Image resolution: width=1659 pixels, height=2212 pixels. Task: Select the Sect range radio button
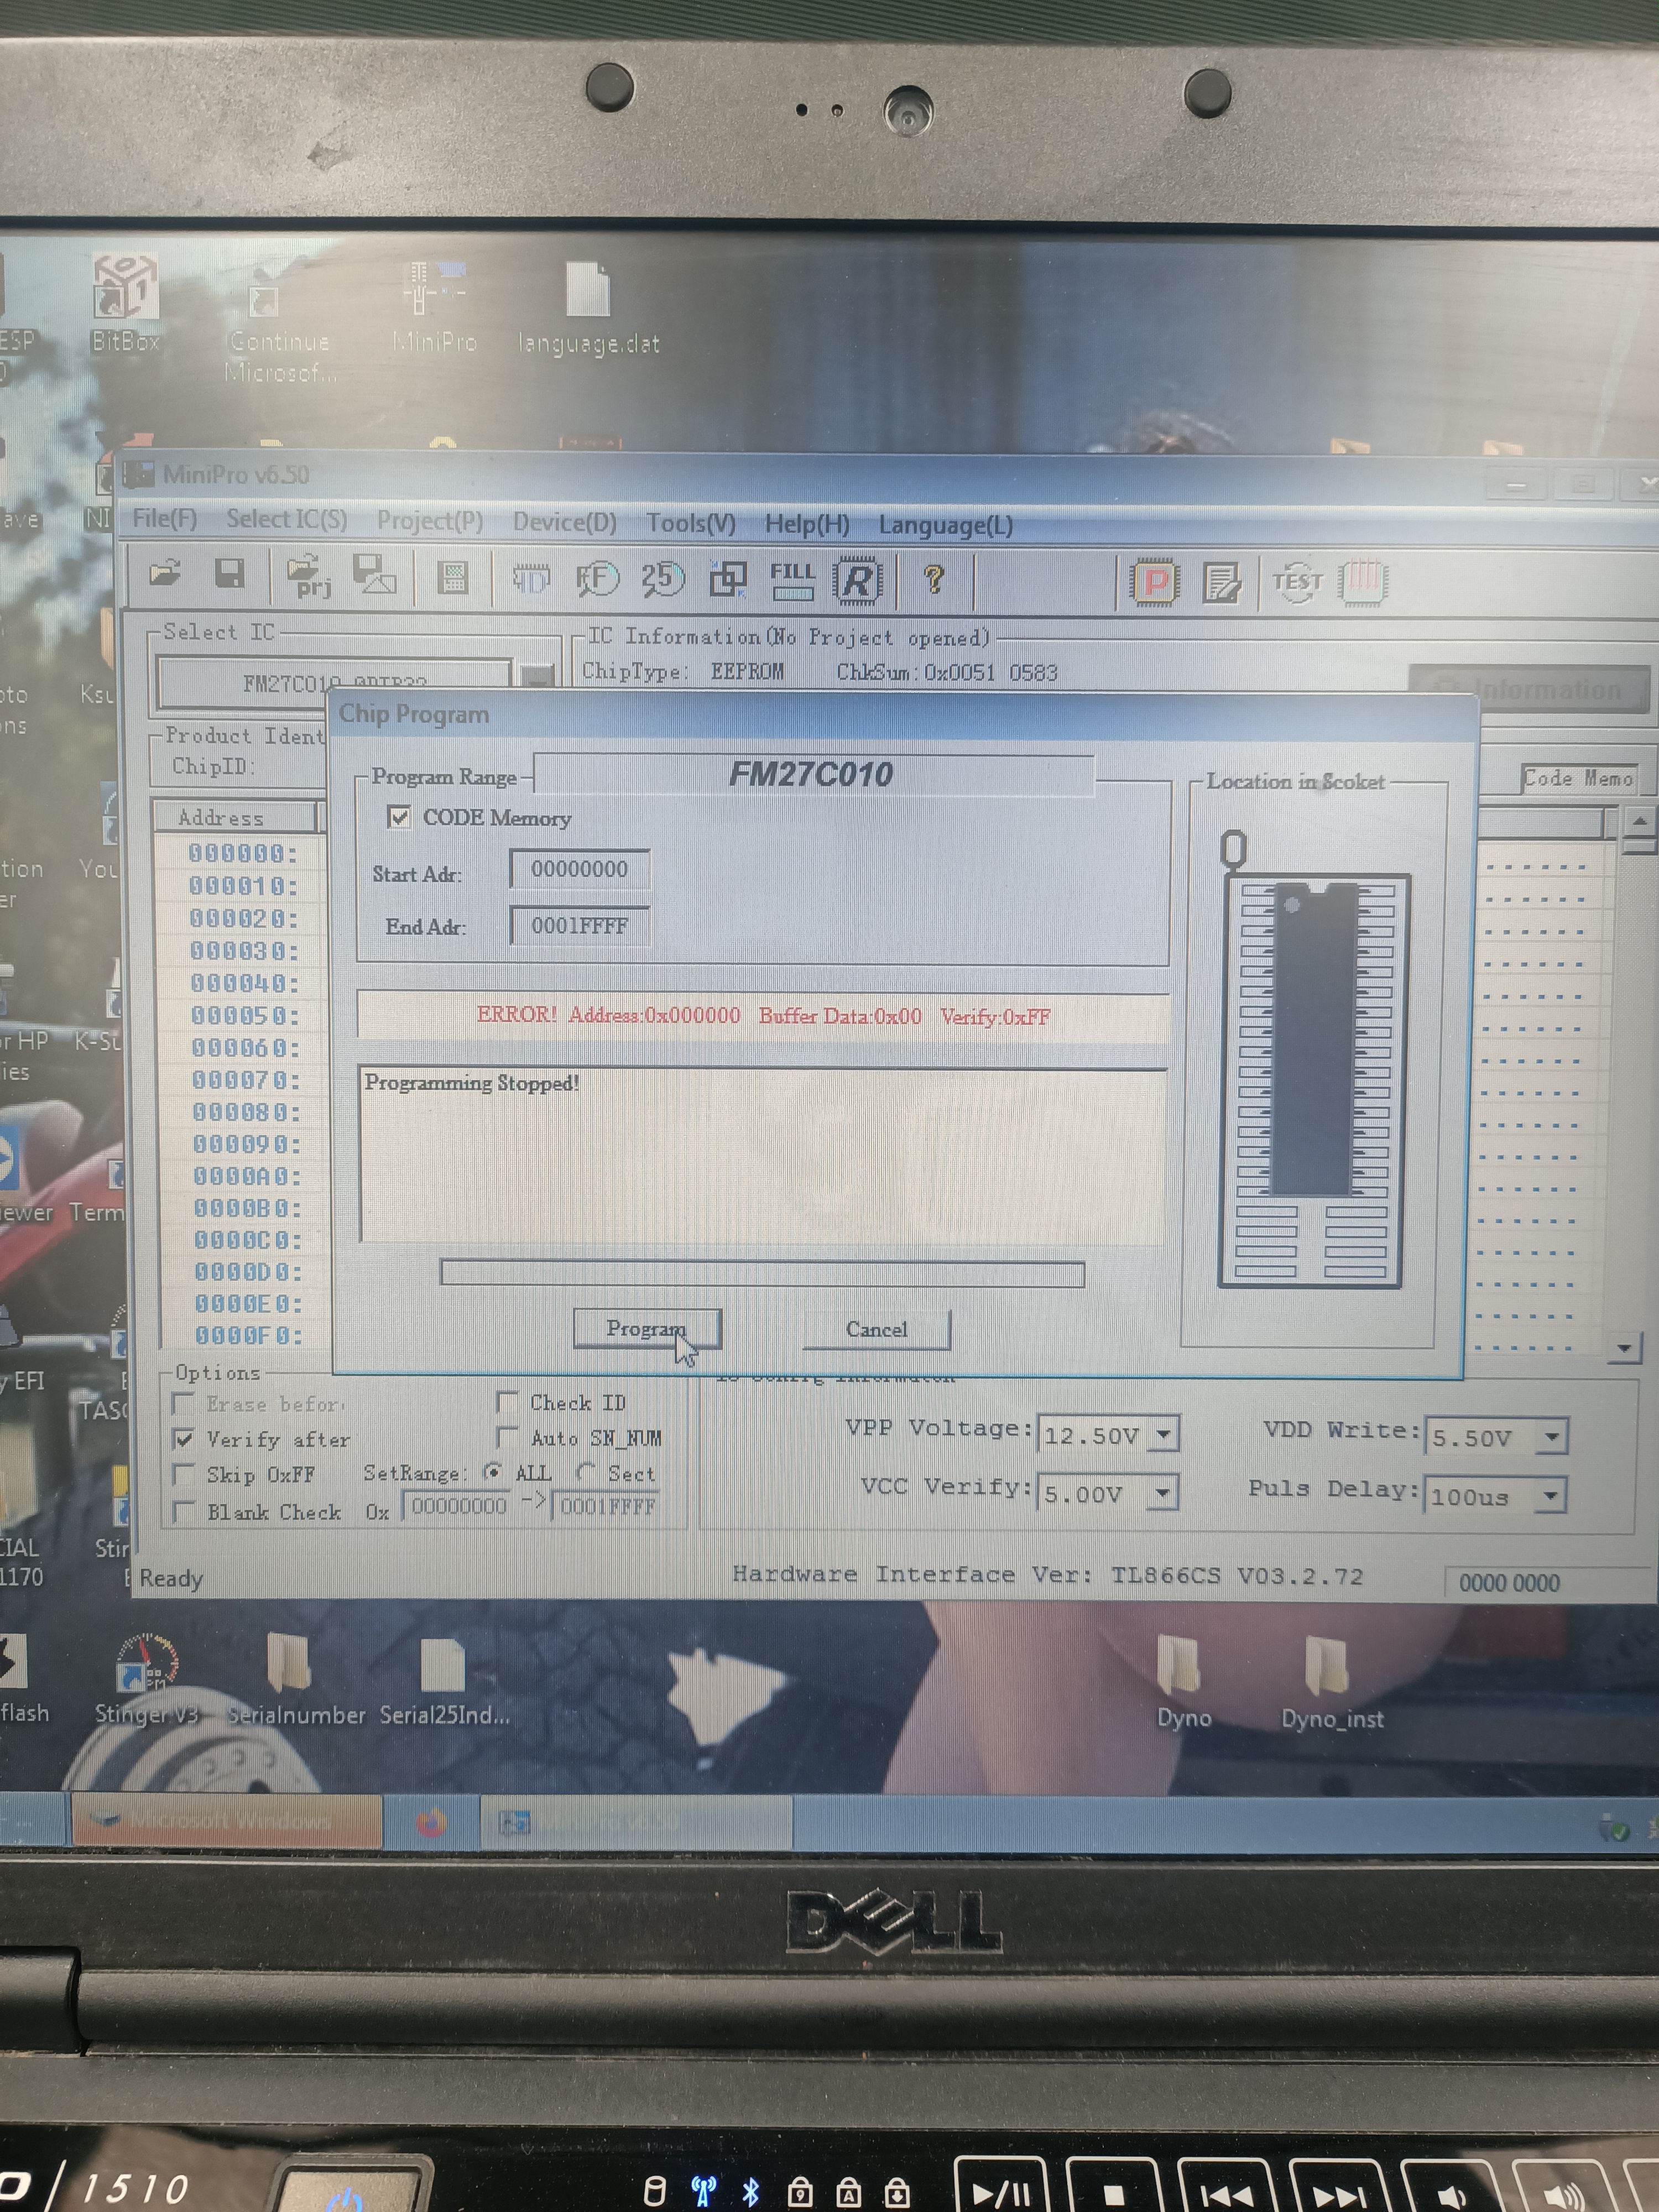click(587, 1472)
